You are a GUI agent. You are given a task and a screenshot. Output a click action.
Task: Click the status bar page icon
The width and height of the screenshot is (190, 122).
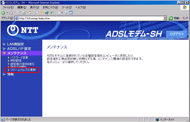pos(3,119)
